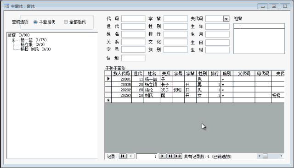
Task: Click the 族人代码 column header
Action: pyautogui.click(x=121, y=73)
